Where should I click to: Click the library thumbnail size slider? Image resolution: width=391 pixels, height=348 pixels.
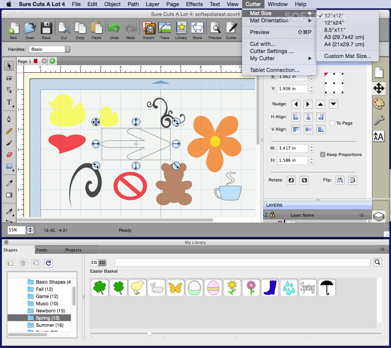tap(149, 333)
